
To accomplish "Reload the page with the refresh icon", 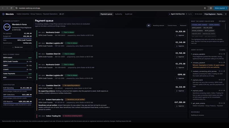I will click(x=11, y=8).
